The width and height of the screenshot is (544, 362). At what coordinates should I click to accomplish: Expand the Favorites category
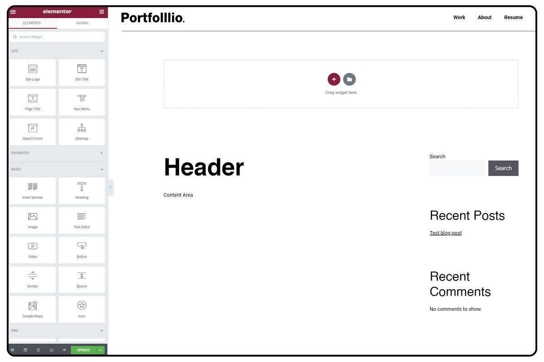(x=57, y=153)
